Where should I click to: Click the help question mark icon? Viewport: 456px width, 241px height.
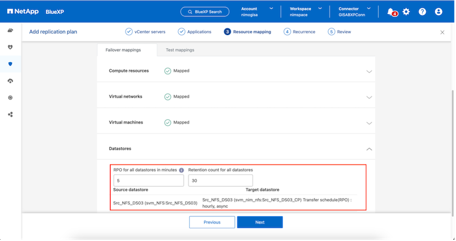[x=422, y=11]
